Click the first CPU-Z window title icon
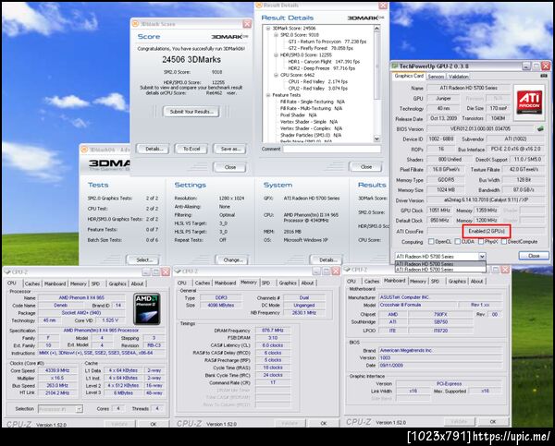 7,271
